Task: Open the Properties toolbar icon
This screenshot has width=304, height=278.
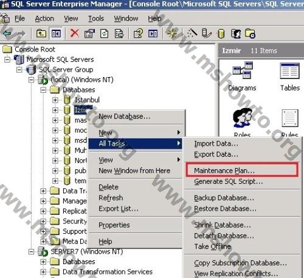Action: pos(89,33)
